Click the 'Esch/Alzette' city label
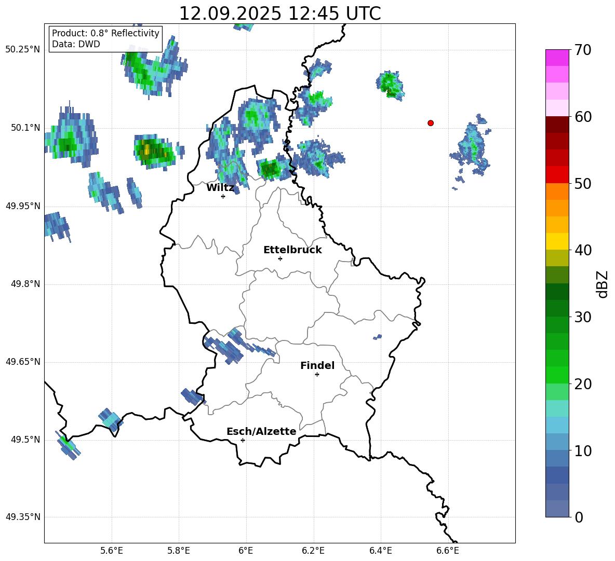Screen dimensions: 615x561 coord(261,431)
